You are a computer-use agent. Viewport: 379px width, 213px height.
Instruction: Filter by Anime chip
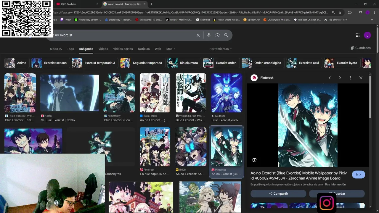pos(17,63)
